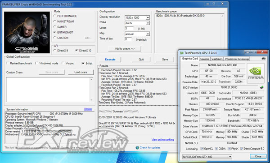The width and height of the screenshot is (270, 163).
Task: Open the Validation tab
Action: (217, 59)
